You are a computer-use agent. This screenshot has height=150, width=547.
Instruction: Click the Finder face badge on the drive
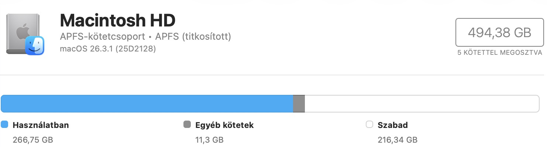click(x=35, y=46)
